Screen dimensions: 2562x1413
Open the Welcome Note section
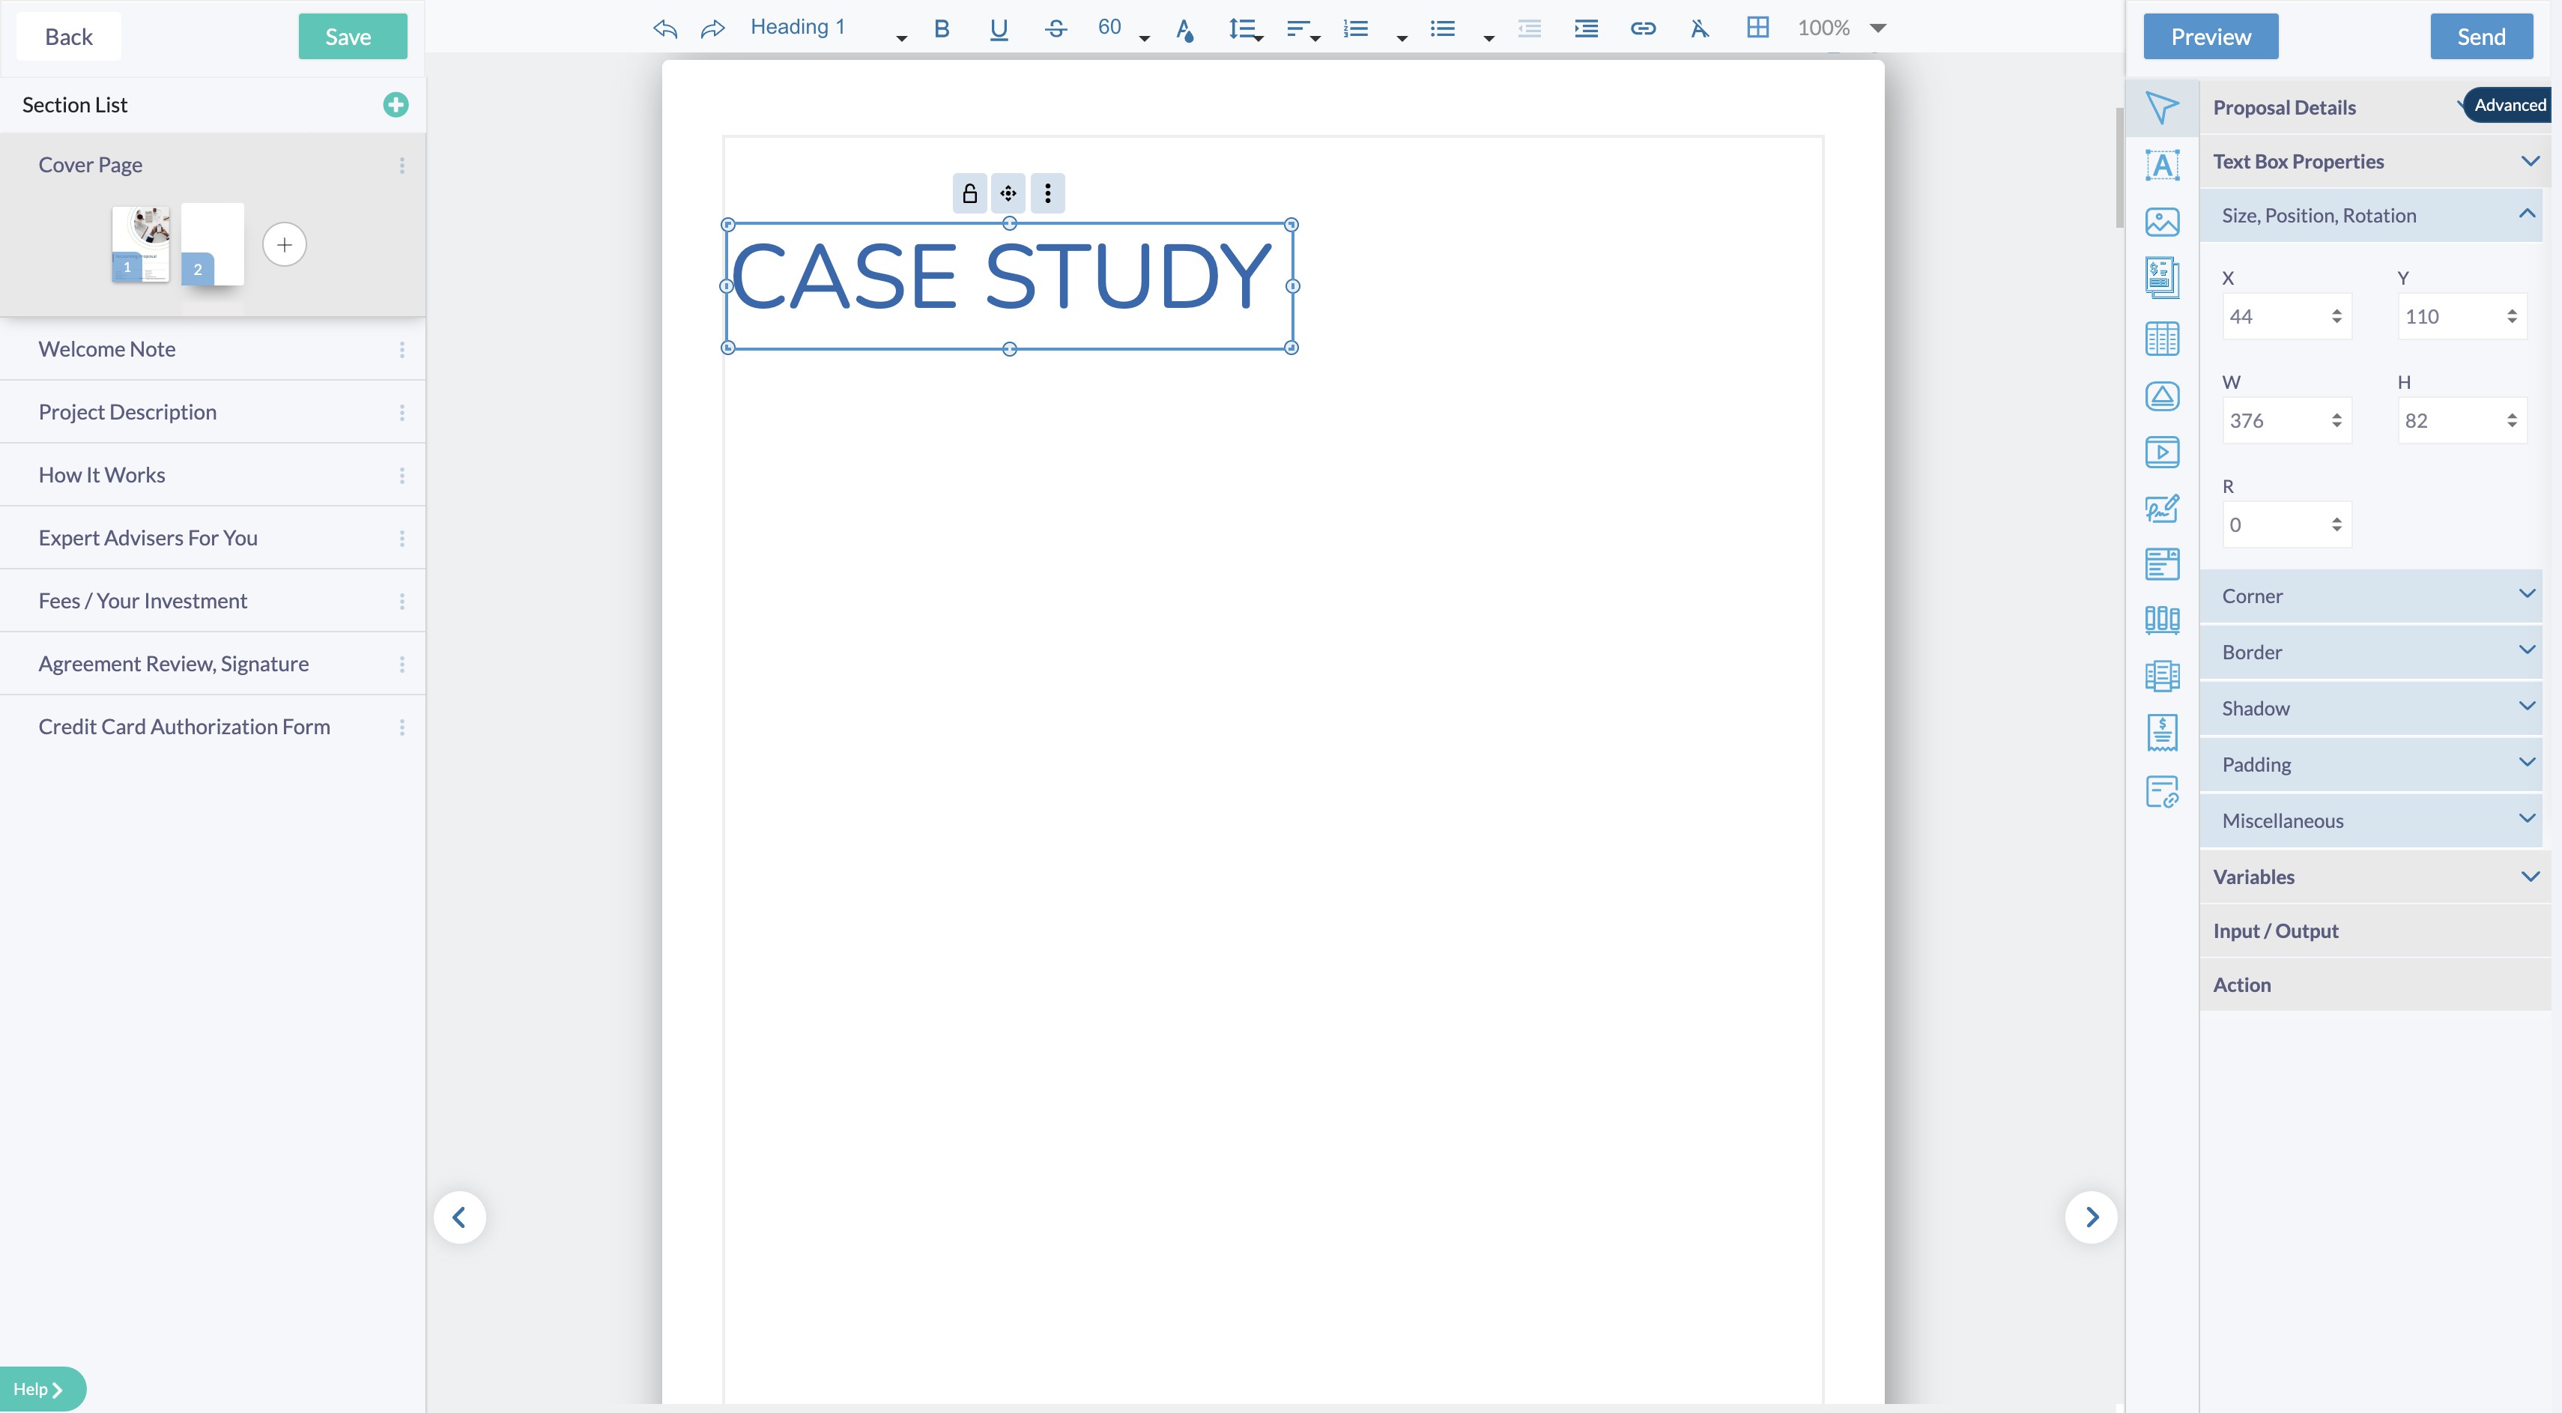(x=107, y=349)
